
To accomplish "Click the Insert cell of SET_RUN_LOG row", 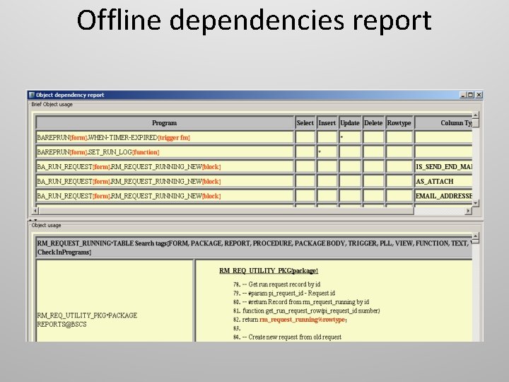I will click(x=327, y=152).
